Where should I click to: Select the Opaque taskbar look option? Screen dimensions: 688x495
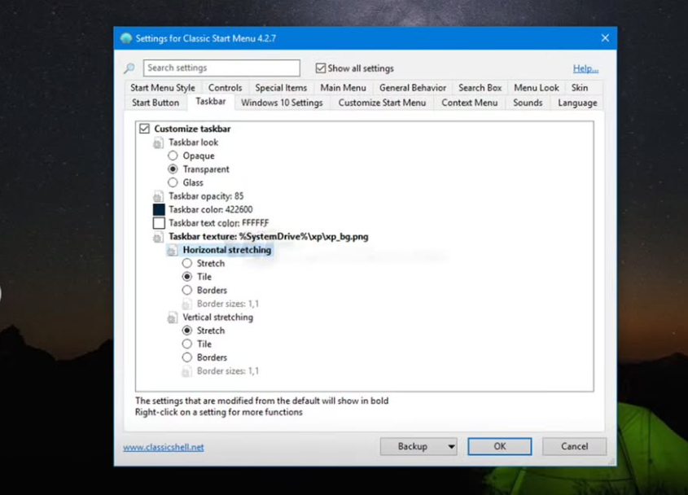coord(173,156)
